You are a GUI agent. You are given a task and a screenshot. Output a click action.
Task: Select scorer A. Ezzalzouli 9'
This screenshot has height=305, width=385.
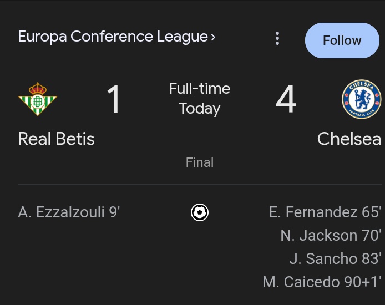pos(69,212)
